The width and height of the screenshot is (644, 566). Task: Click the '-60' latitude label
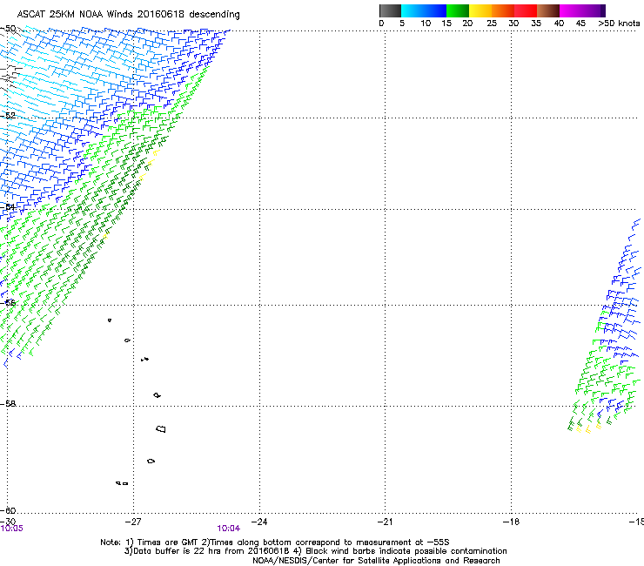point(8,511)
